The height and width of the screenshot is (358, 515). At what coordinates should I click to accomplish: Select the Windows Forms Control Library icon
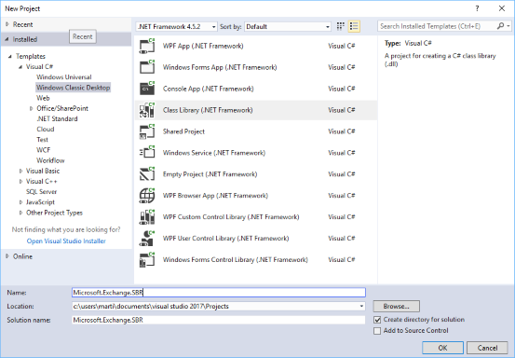click(147, 259)
